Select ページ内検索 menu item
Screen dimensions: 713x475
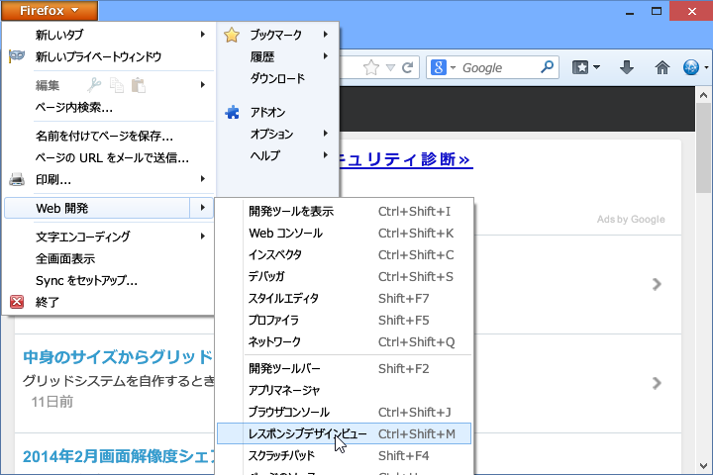[109, 107]
